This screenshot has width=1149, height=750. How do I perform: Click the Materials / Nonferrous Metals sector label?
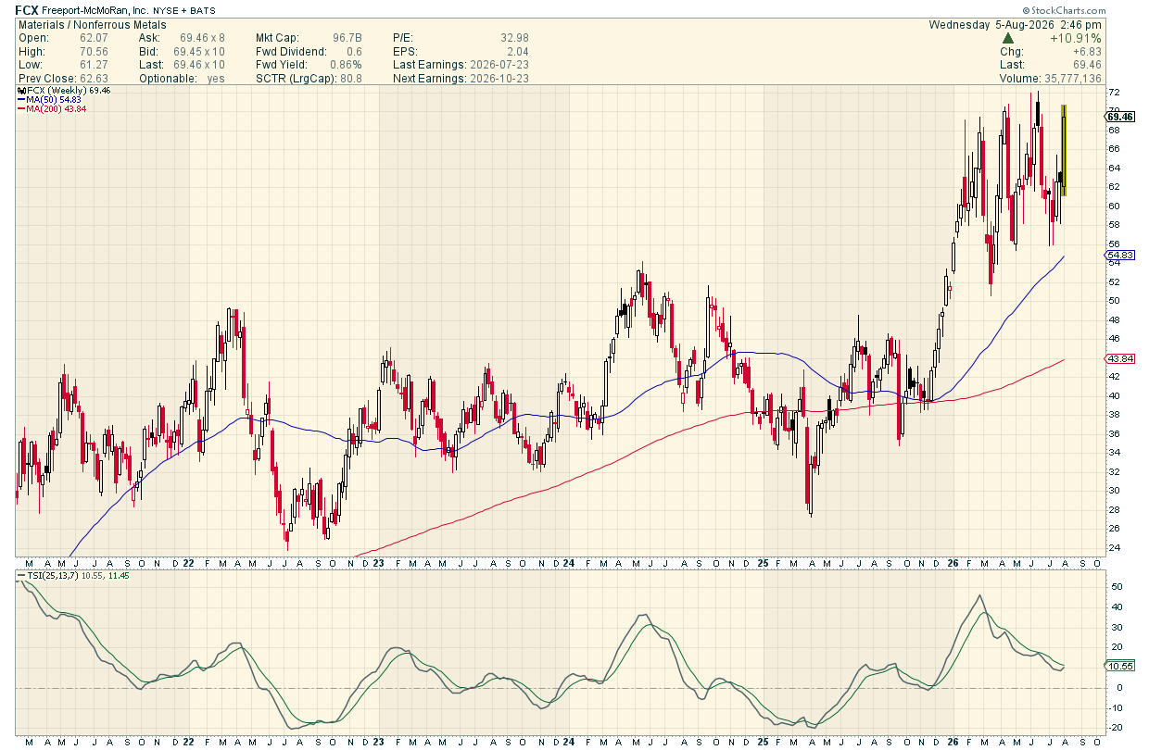coord(92,25)
